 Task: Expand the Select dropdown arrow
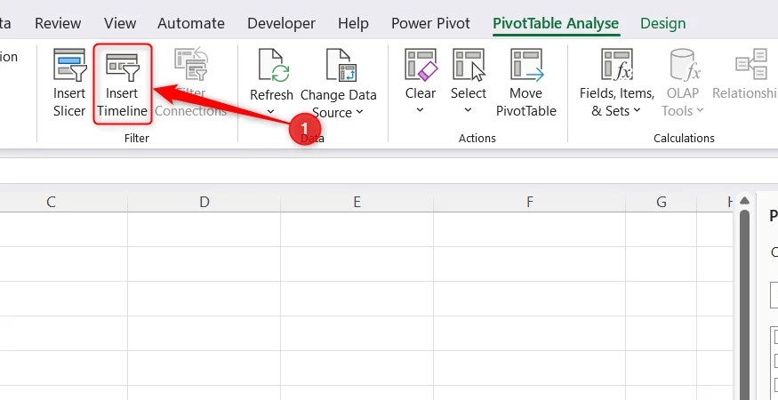[468, 110]
